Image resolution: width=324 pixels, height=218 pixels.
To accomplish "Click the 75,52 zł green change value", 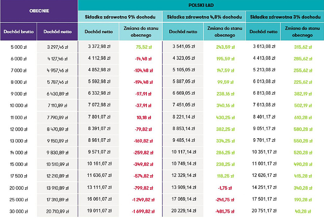I will 144,47.
